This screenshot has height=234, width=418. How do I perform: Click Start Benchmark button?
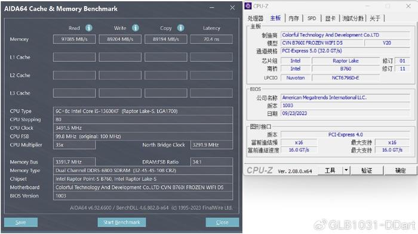(122, 222)
